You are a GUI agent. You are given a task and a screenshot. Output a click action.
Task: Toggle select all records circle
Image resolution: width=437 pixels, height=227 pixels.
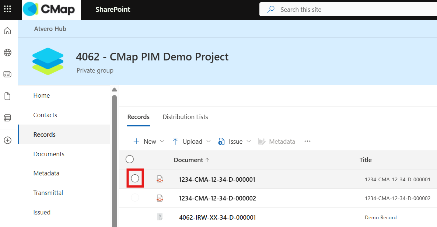tap(130, 159)
